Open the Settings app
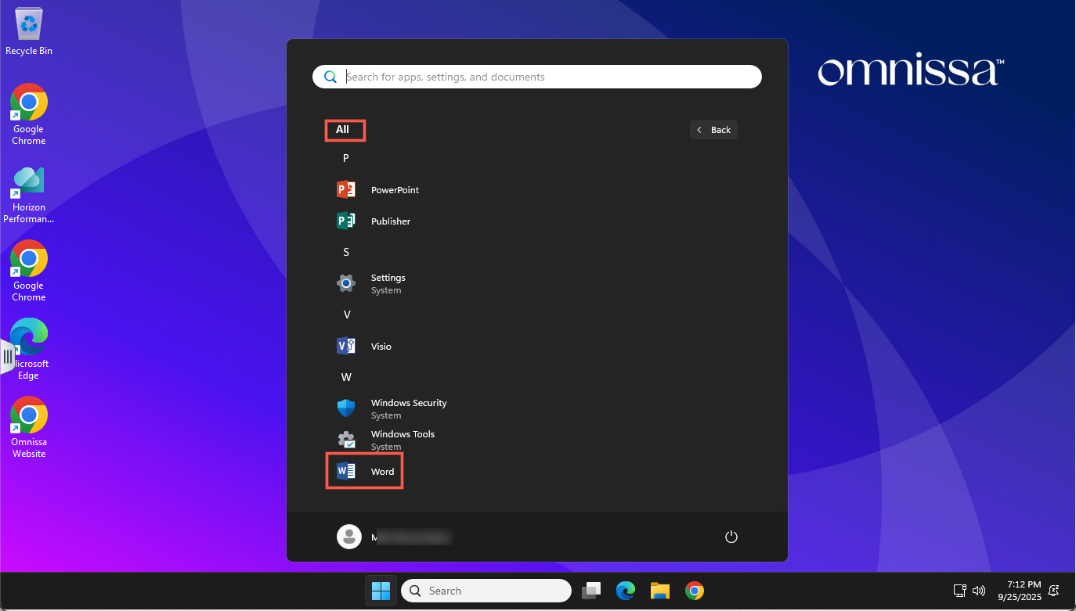Screen dimensions: 1076x611 [x=387, y=283]
